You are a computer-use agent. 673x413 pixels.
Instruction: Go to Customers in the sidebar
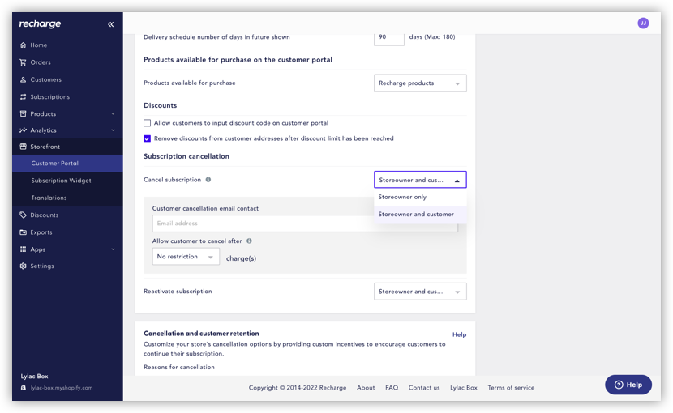46,80
